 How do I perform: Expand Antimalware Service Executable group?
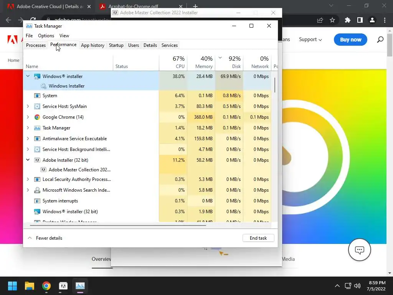coord(28,138)
